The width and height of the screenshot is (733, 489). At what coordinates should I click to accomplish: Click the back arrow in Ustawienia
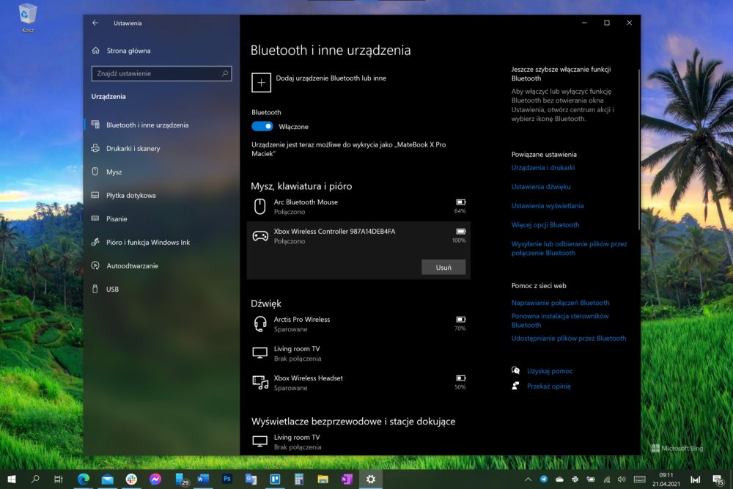coord(95,23)
